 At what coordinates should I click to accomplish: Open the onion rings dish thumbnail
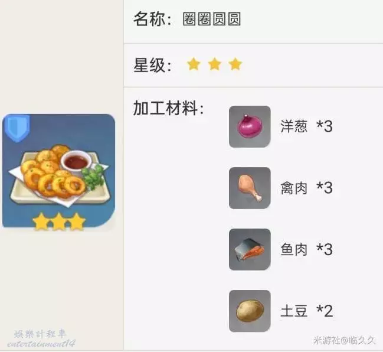[58, 171]
